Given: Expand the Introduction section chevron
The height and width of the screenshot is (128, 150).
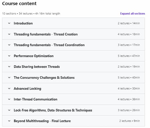Looking at the screenshot, I should [9, 23].
